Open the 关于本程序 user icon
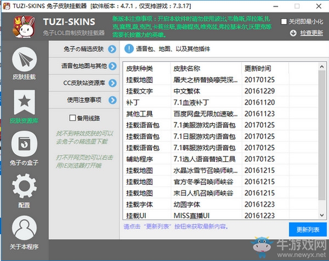 click(24, 228)
